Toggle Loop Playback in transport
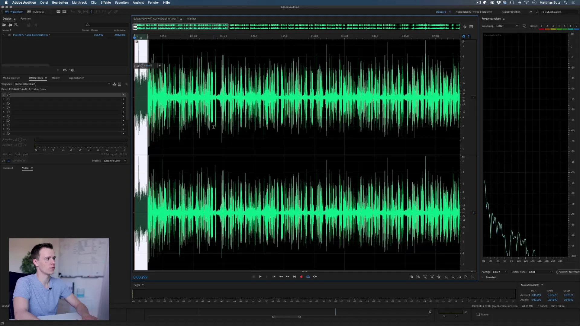 [308, 277]
